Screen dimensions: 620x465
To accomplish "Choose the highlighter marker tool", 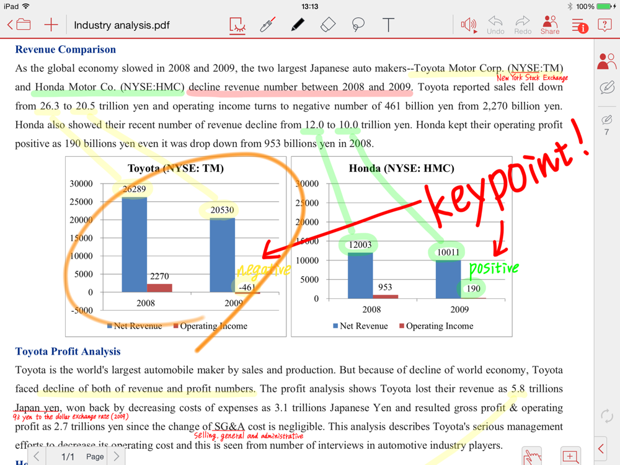I will coord(268,25).
